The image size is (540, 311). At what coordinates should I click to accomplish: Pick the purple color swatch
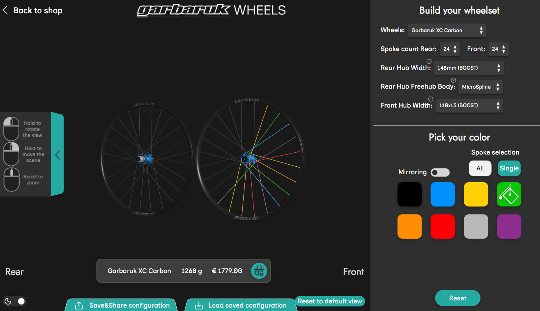click(509, 227)
